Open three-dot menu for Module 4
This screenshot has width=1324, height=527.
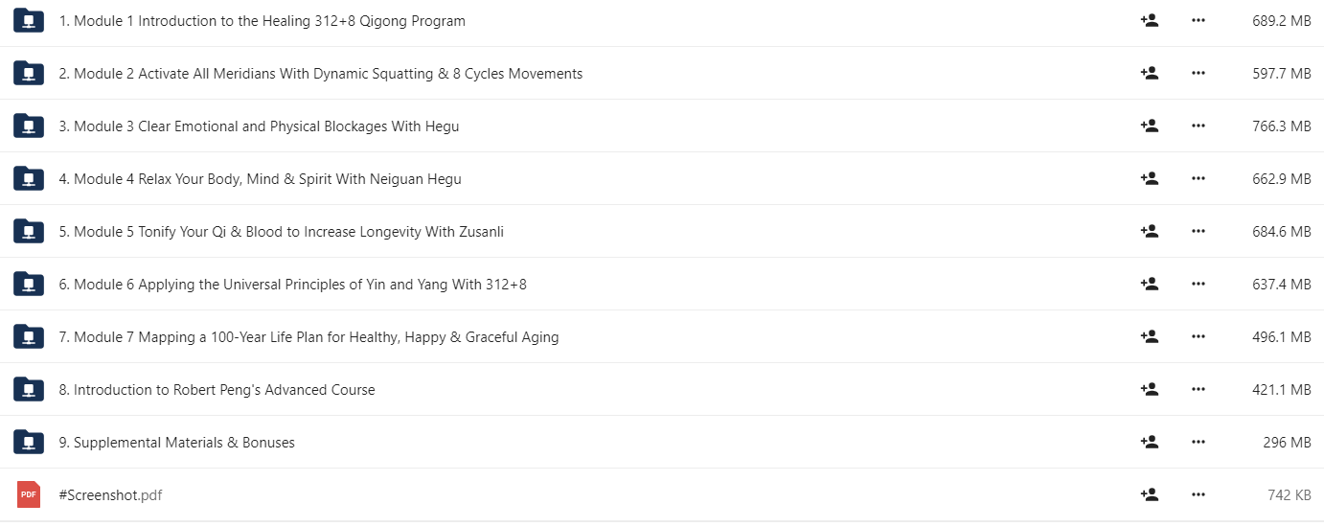coord(1198,178)
